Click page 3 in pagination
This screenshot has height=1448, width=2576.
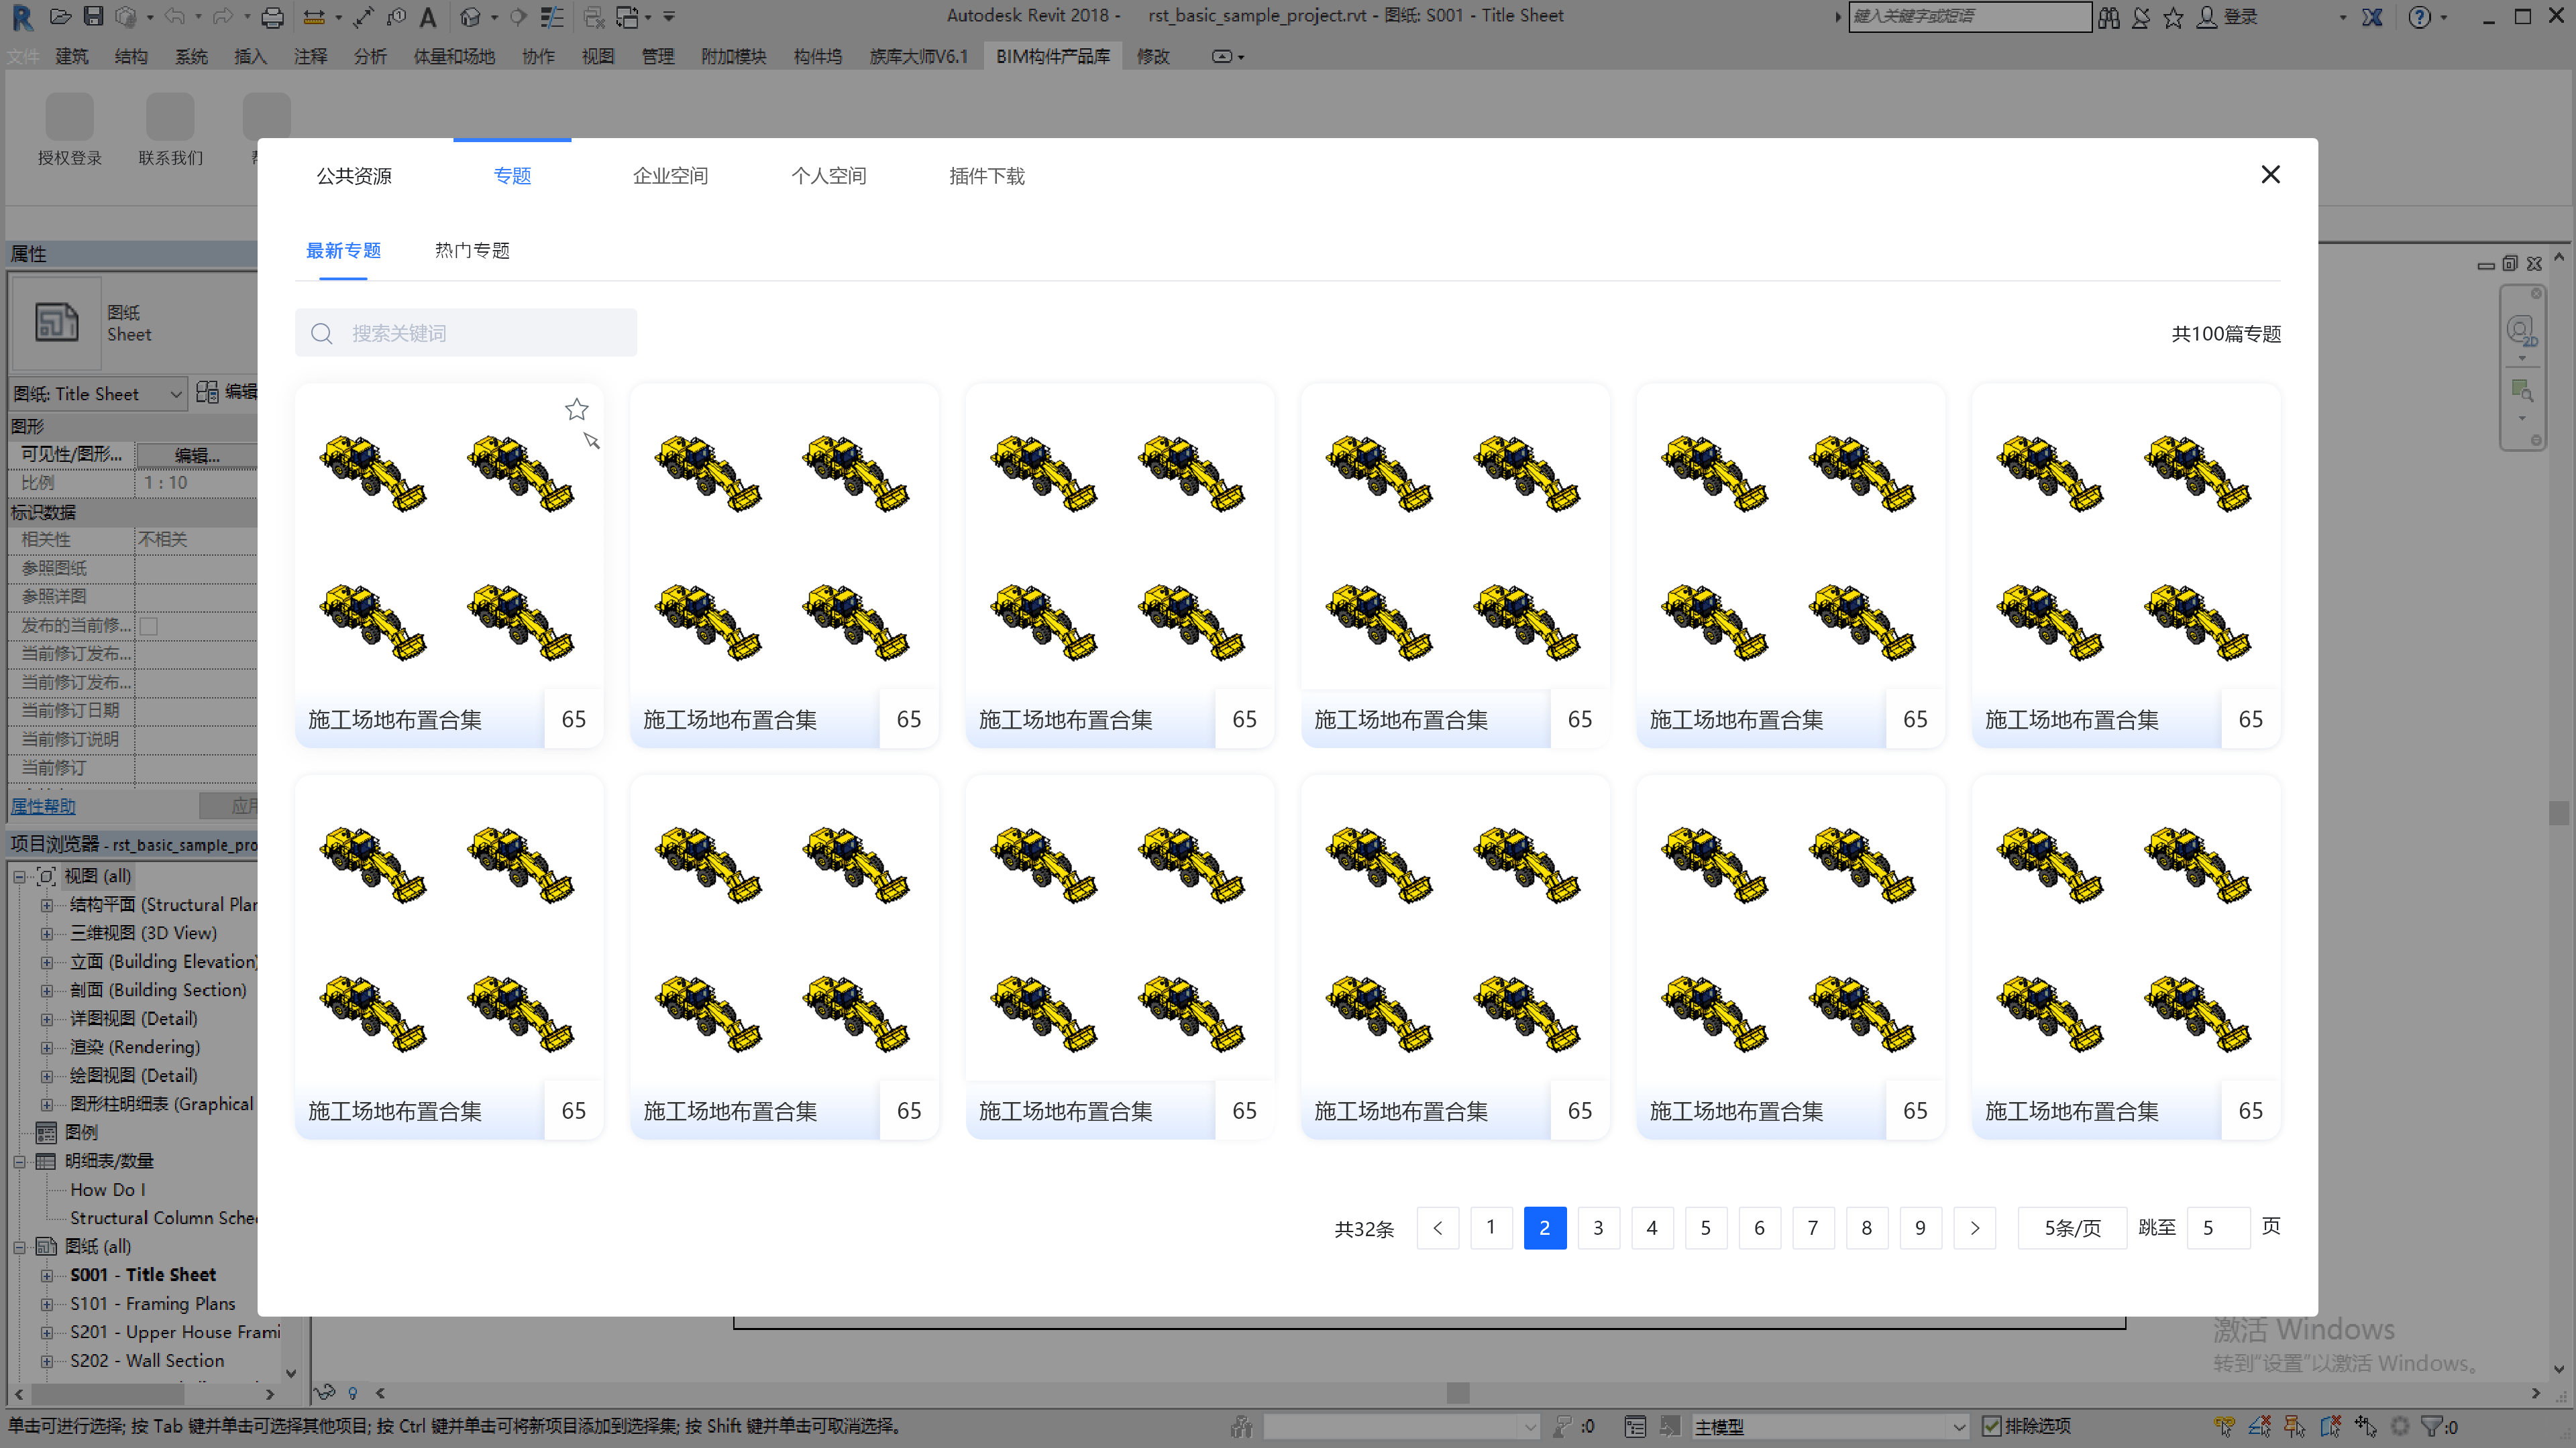1598,1227
